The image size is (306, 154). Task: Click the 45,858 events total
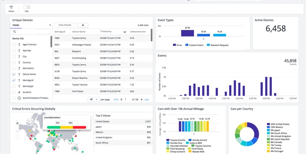click(290, 61)
